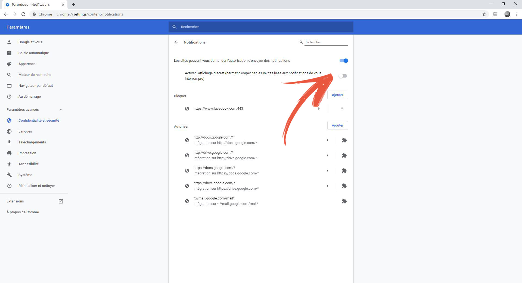Viewport: 522px width, 283px height.
Task: Click magnifier icon in top settings search
Action: tap(175, 27)
